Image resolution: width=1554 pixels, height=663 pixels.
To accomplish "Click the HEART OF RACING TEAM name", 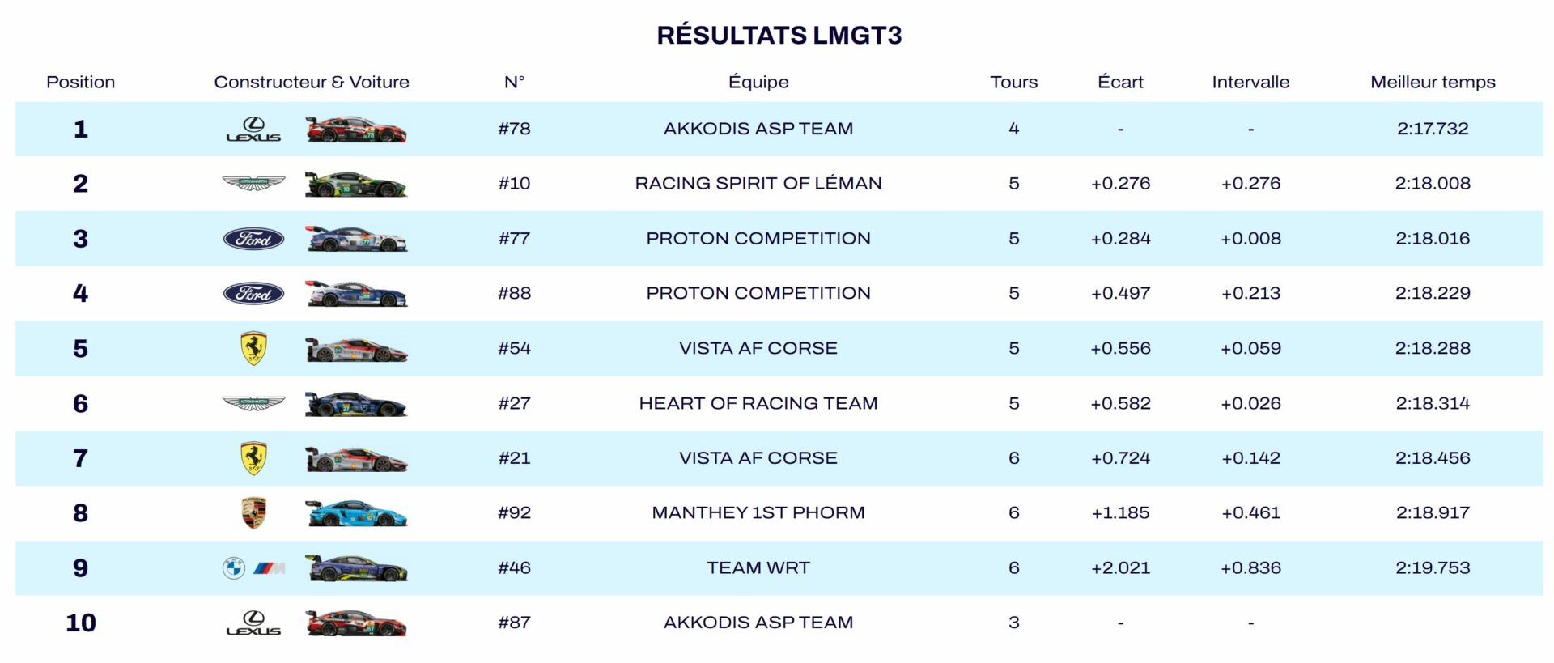I will pyautogui.click(x=758, y=404).
